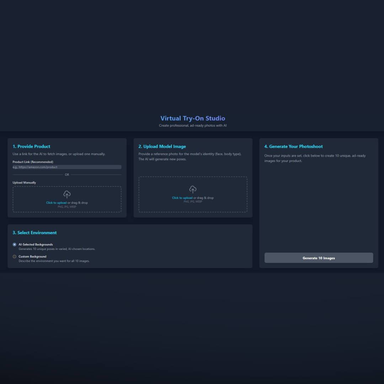This screenshot has height=384, width=384.
Task: Click the cloud upload icon under Upload Manually
Action: coord(67,194)
